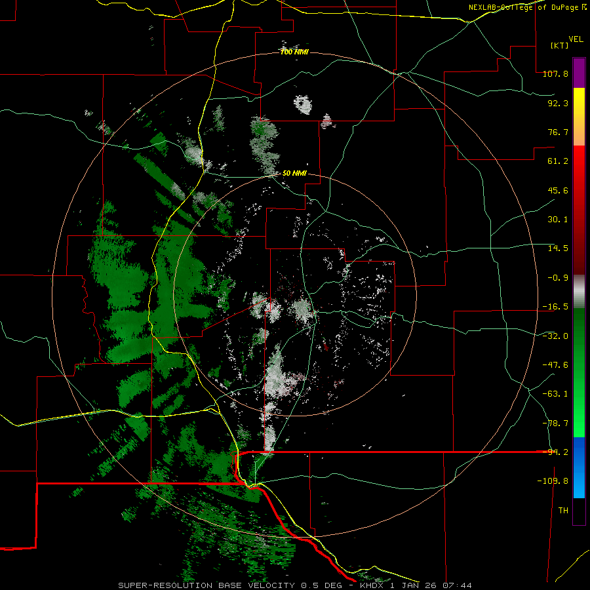Click the -109.8 value on velocity scale
The width and height of the screenshot is (590, 590).
553,481
